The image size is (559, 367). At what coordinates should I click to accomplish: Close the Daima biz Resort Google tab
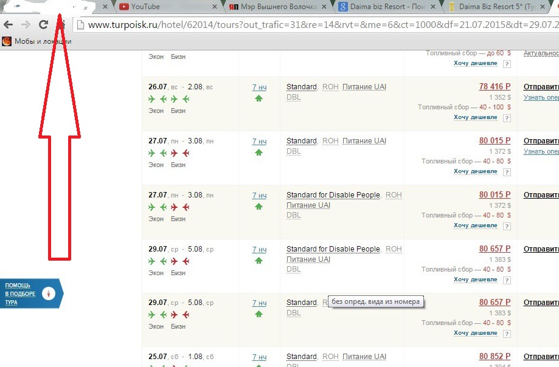coord(433,7)
